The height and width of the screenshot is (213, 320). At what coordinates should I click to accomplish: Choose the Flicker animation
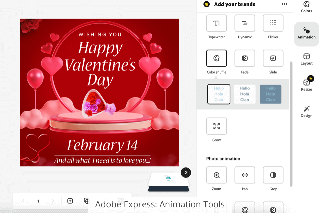click(273, 23)
